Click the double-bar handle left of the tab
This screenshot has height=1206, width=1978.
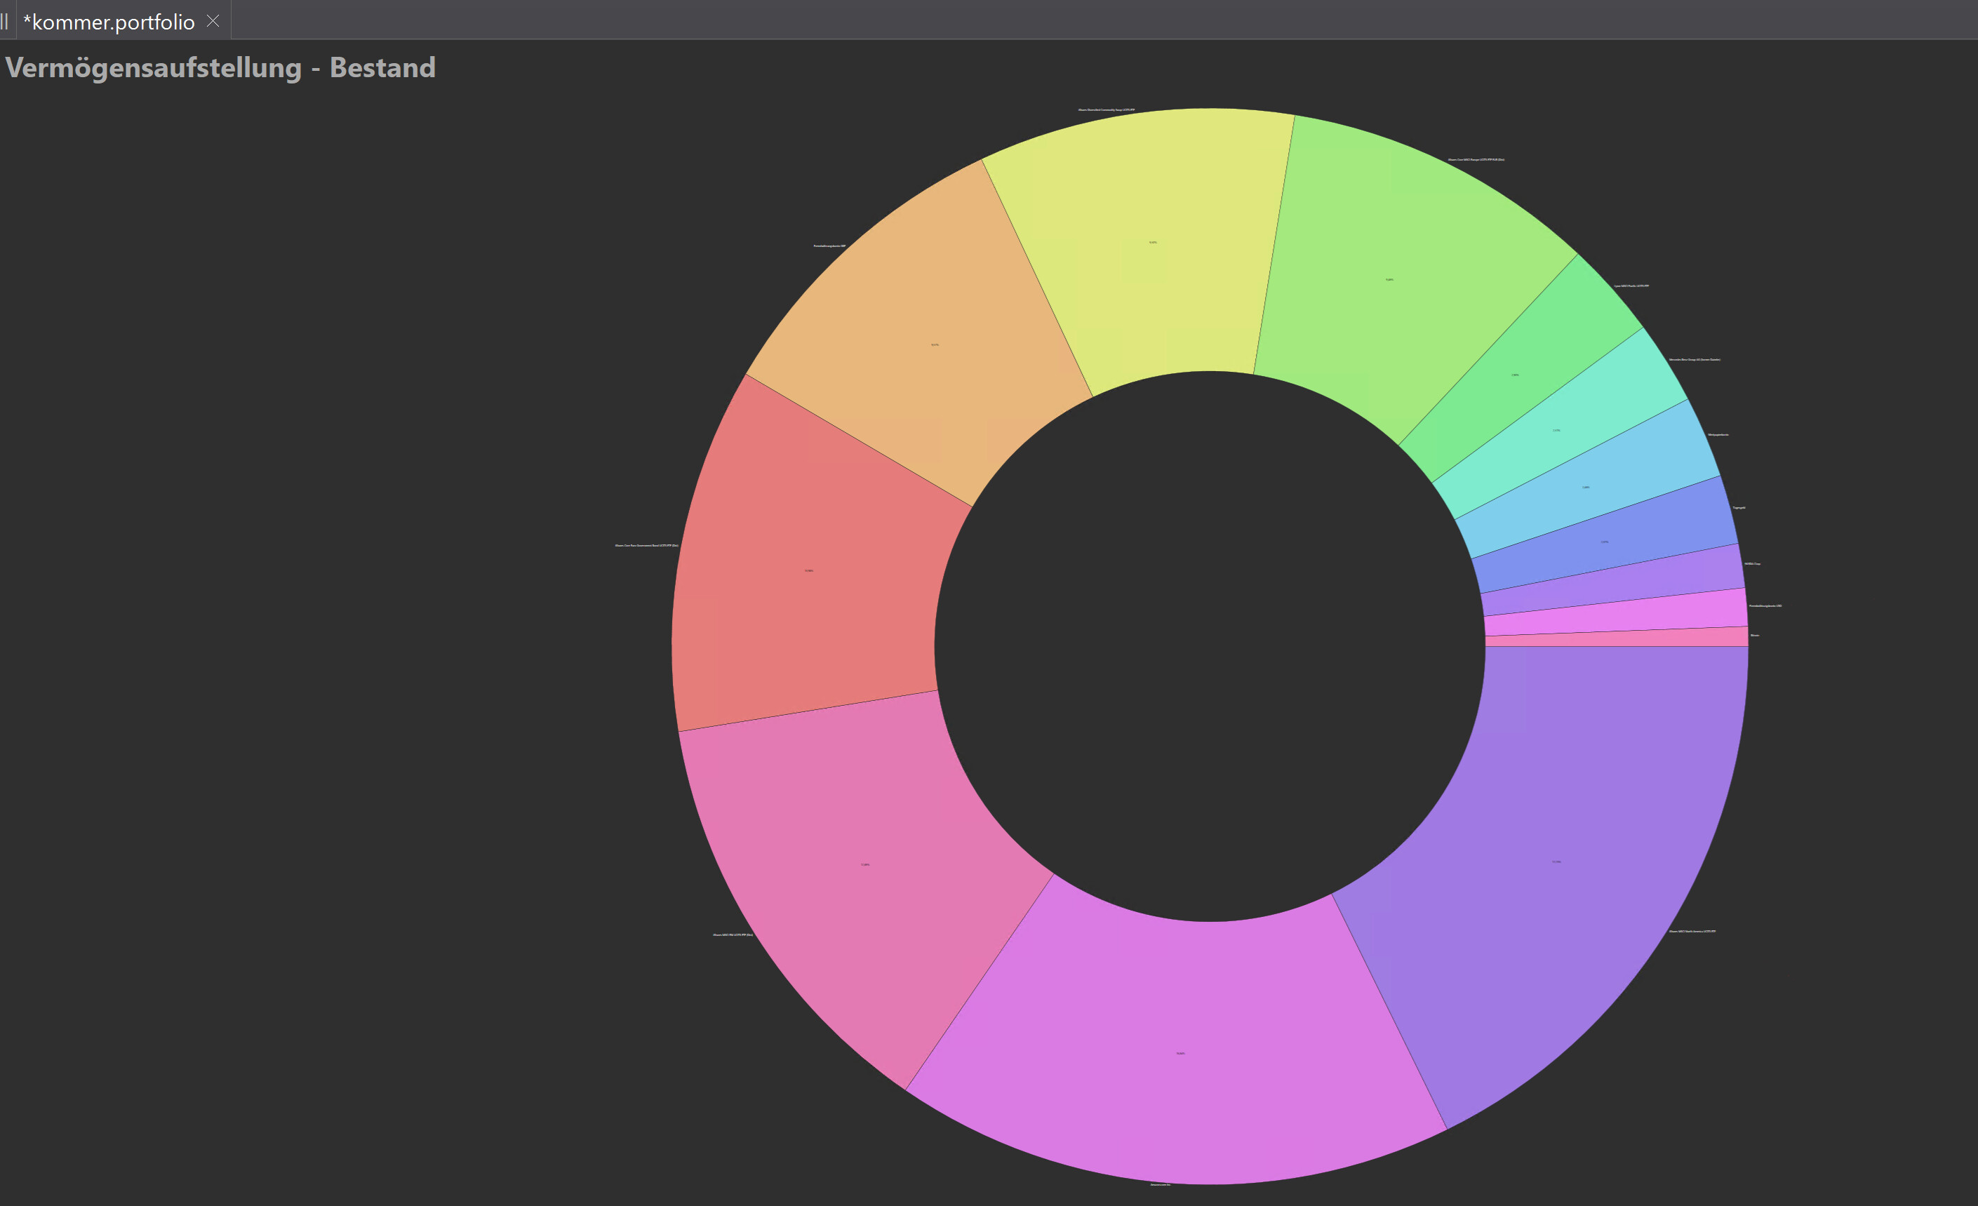click(5, 21)
